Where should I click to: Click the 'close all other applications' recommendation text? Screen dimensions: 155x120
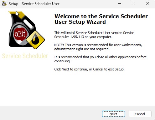pyautogui.click(x=101, y=59)
